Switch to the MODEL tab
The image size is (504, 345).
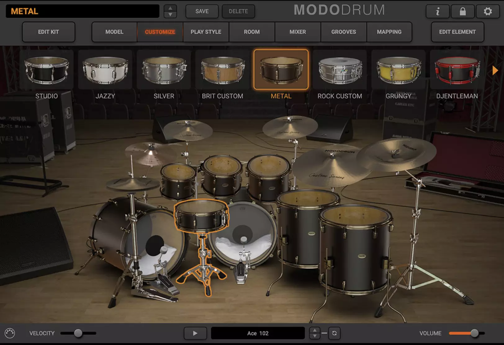click(114, 32)
